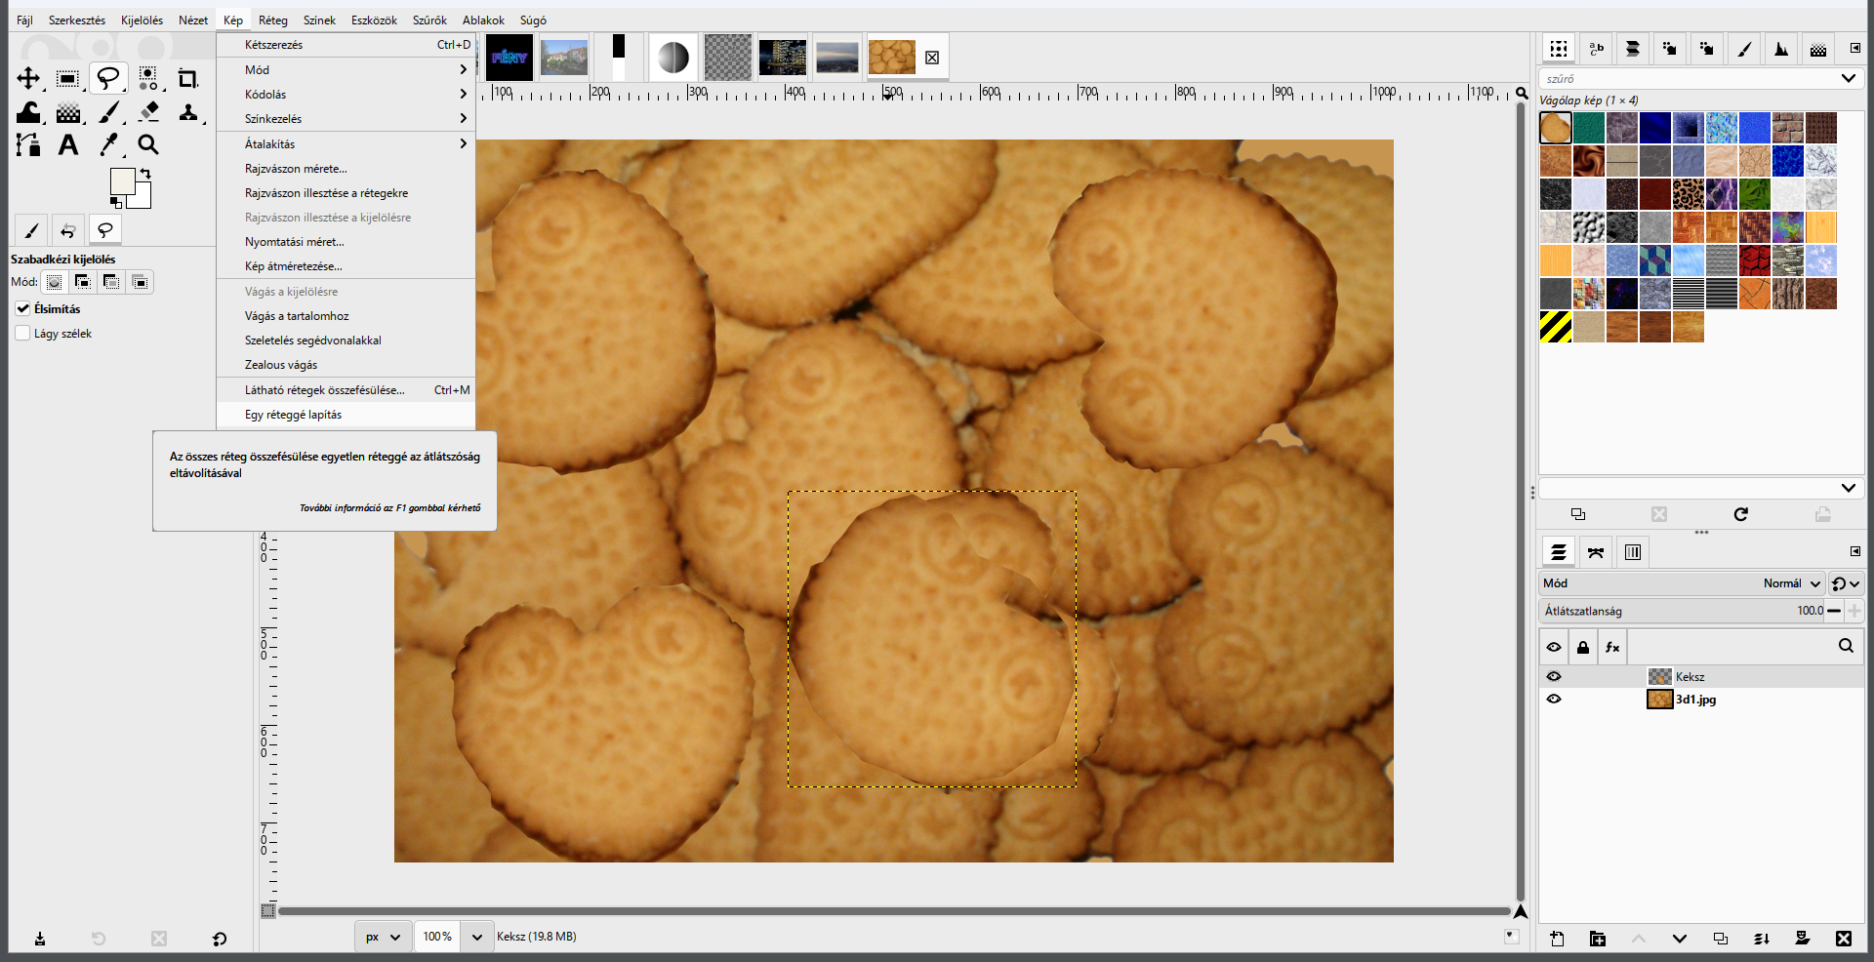Click Egy réteggé lapítás menu entry
Screen dimensions: 1874x962
click(346, 415)
